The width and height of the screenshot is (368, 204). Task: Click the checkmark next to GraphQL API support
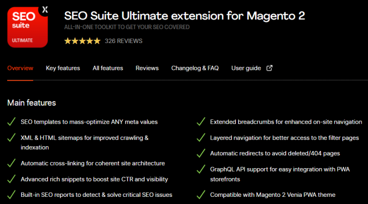tap(201, 169)
